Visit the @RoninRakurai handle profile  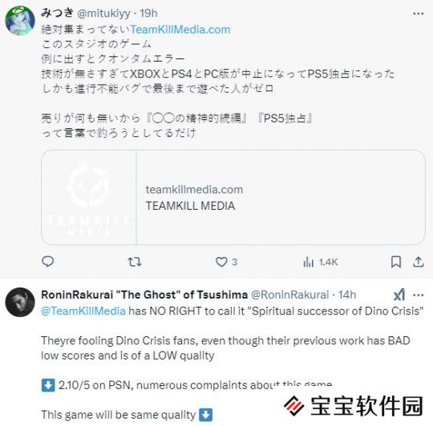[x=290, y=295]
